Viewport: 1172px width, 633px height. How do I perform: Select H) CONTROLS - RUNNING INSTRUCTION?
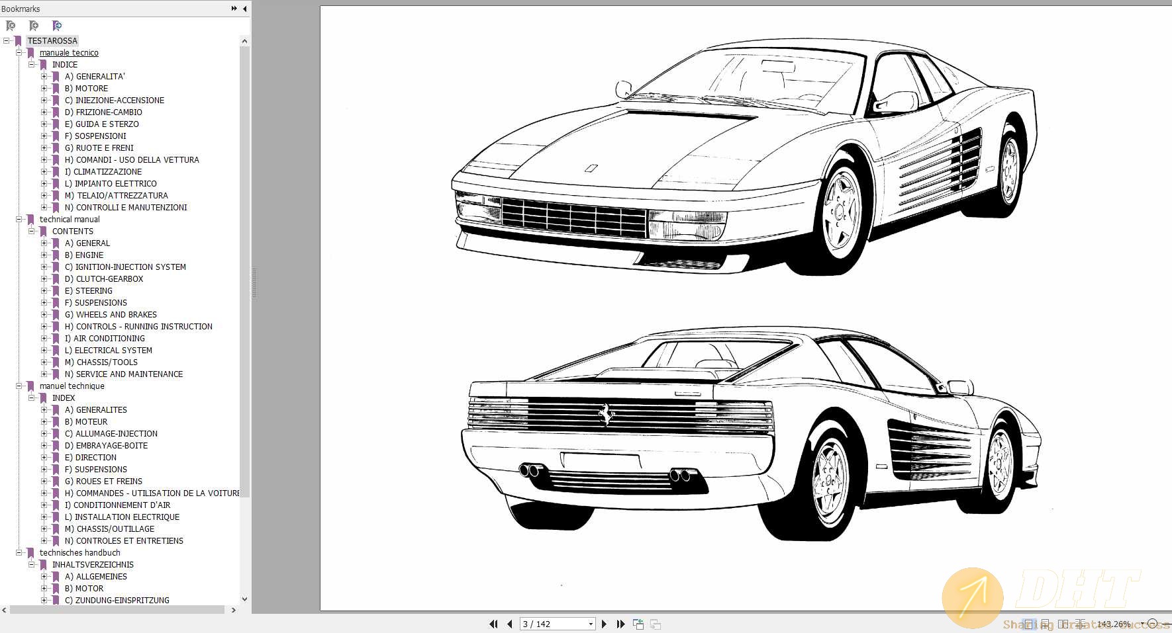(138, 327)
